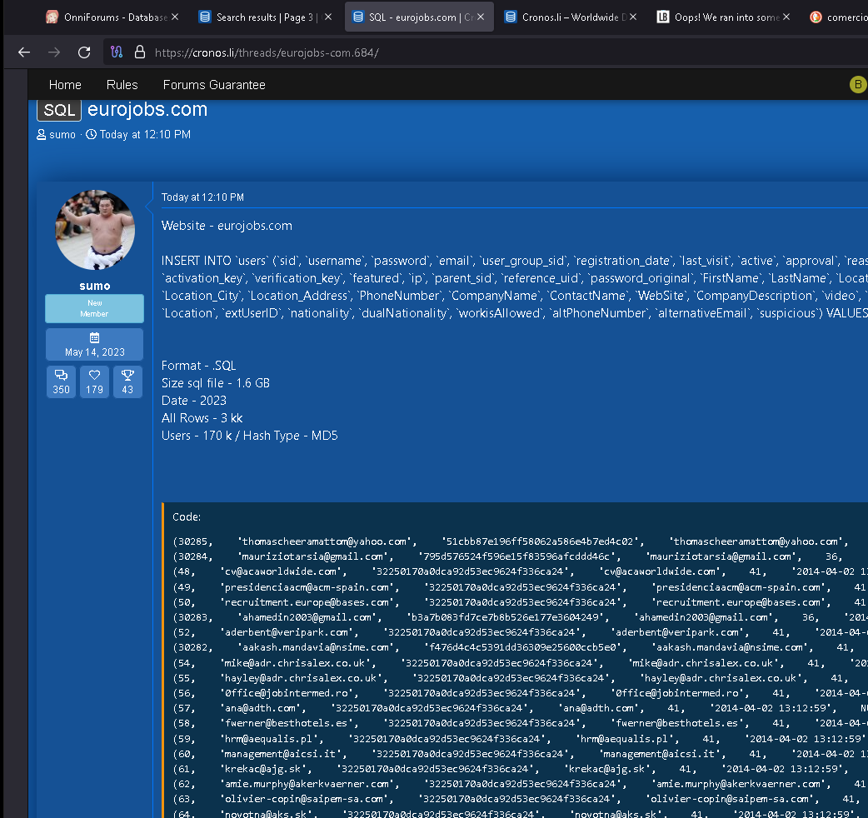Click the Code: label of the code block
The height and width of the screenshot is (818, 868).
click(187, 517)
